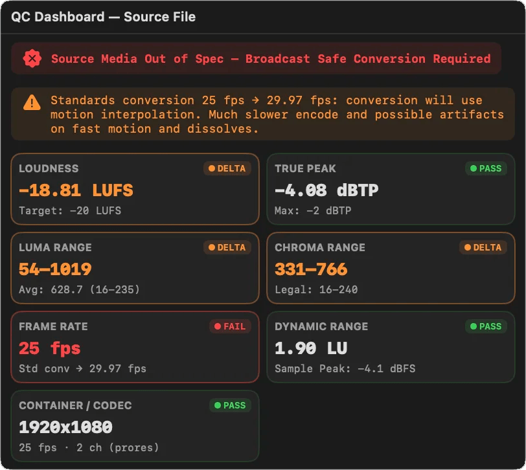This screenshot has height=470, width=526.
Task: Click 'Source Media Out of Spec' error message
Action: (x=271, y=59)
